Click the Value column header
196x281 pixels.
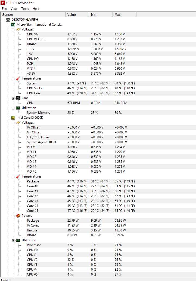point(77,14)
